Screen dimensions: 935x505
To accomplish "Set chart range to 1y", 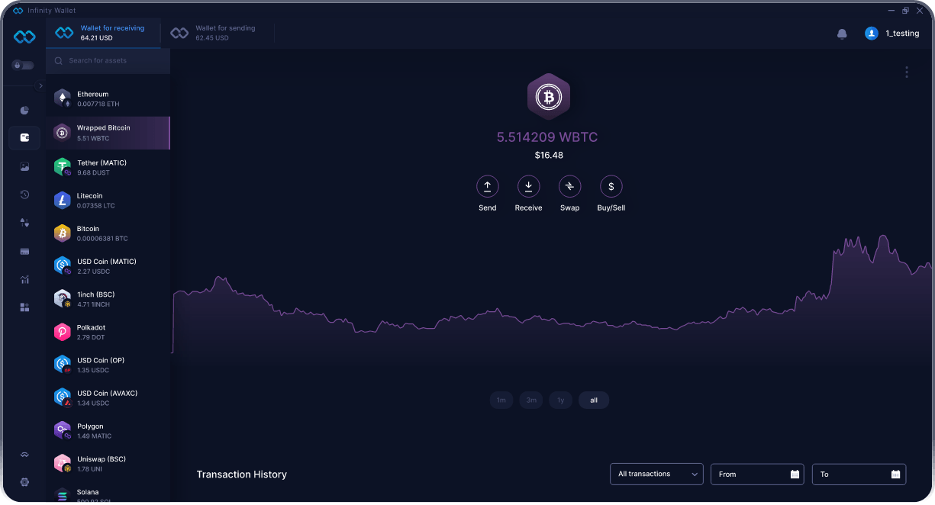I will pyautogui.click(x=560, y=400).
